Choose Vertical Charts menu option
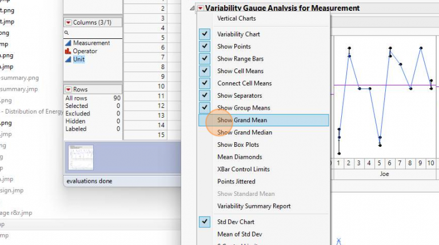Image resolution: width=439 pixels, height=245 pixels. point(236,18)
